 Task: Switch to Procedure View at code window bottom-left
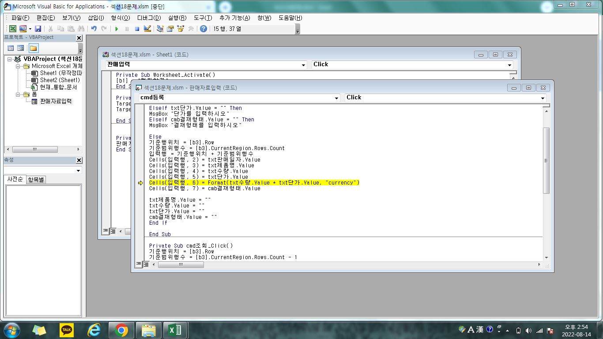[x=139, y=264]
